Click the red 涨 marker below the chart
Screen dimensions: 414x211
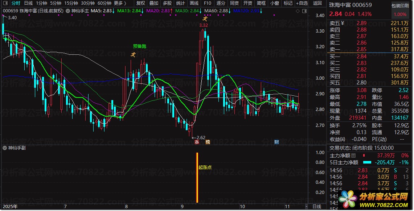(x=197, y=142)
